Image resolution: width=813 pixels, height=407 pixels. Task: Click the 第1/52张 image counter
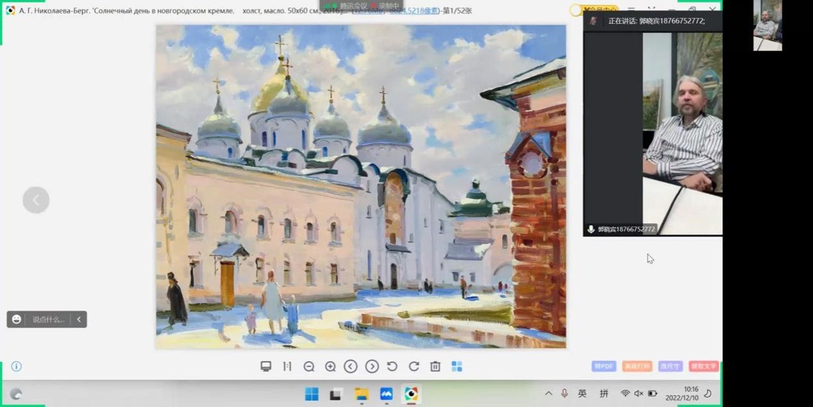[x=457, y=10]
